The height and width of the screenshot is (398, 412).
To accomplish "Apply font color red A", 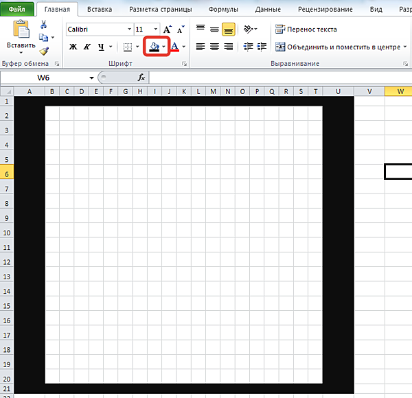I will click(174, 47).
